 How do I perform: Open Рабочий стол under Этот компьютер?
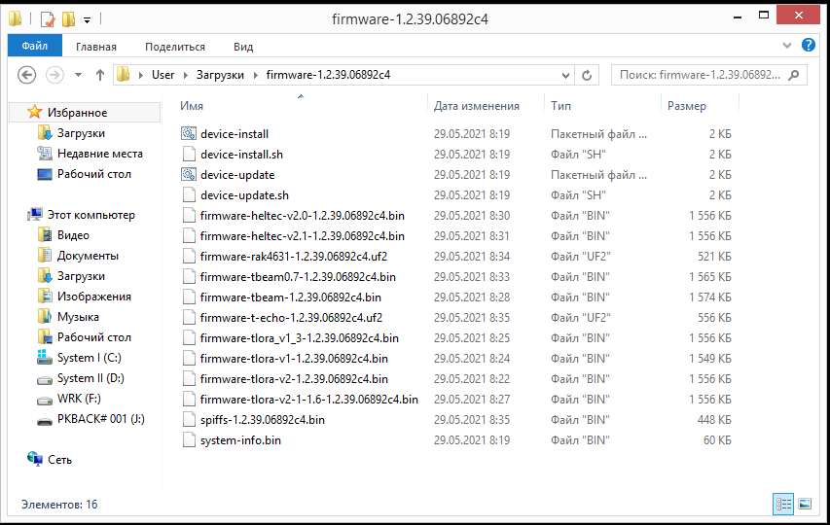pyautogui.click(x=94, y=337)
